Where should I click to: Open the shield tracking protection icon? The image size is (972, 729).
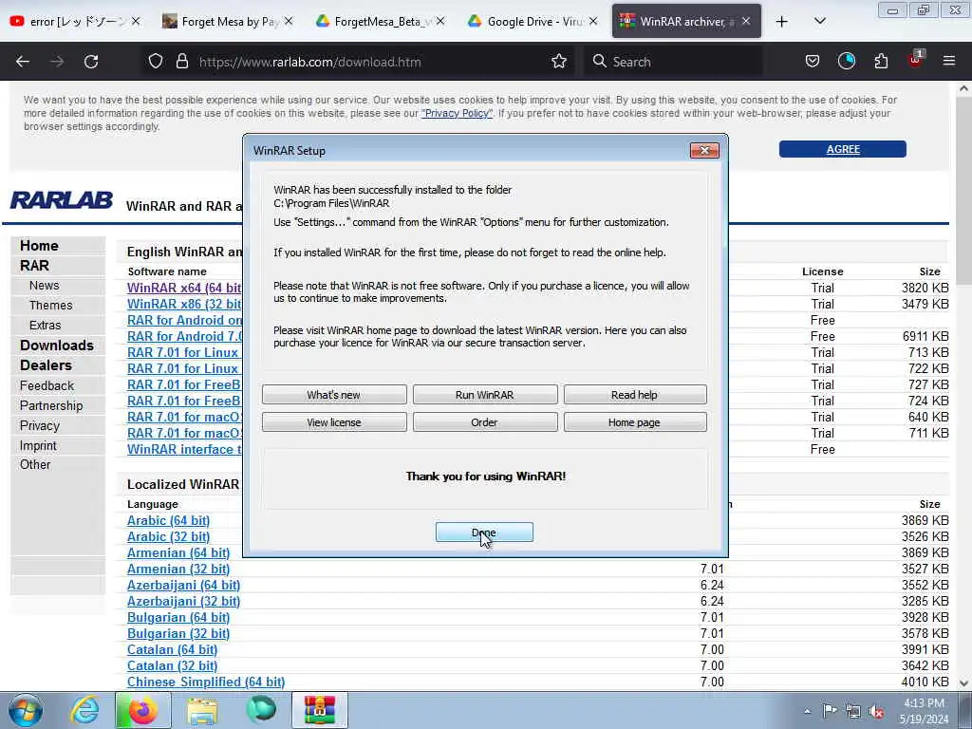coord(156,62)
